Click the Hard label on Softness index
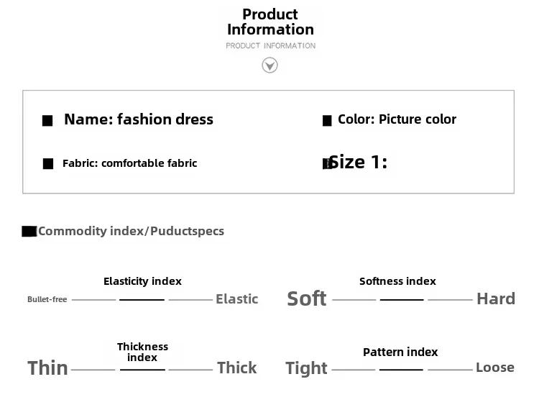This screenshot has height=410, width=539. (x=496, y=299)
